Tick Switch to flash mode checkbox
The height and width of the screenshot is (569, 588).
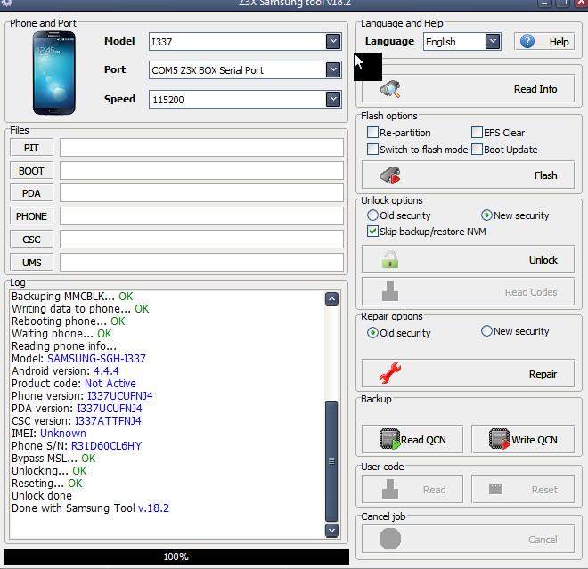pos(372,150)
